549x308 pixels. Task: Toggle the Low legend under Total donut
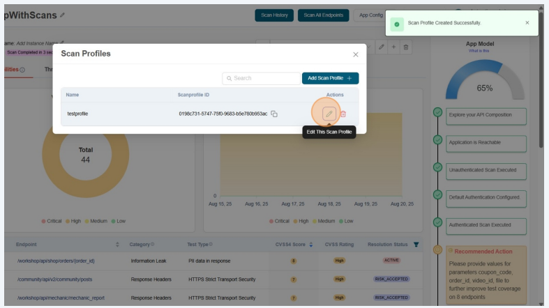pyautogui.click(x=119, y=221)
